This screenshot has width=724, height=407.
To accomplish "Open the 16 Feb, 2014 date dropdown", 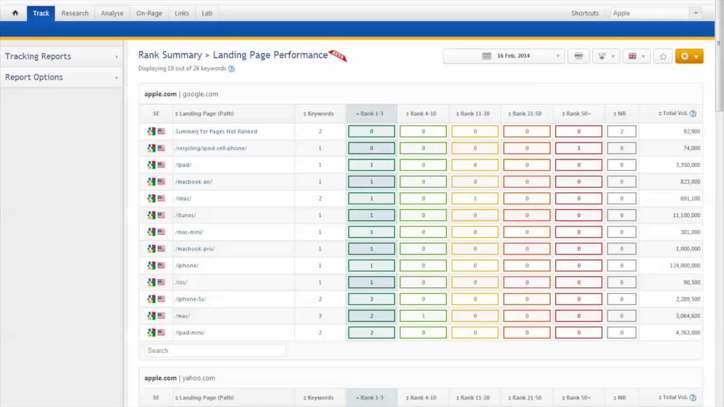I will pyautogui.click(x=503, y=56).
